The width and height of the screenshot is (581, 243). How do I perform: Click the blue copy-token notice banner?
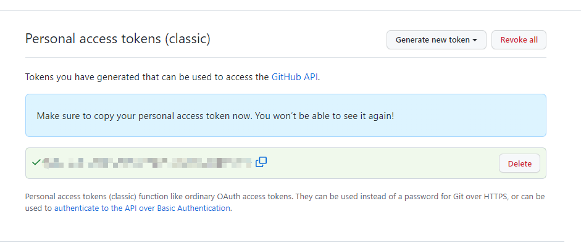(x=286, y=115)
